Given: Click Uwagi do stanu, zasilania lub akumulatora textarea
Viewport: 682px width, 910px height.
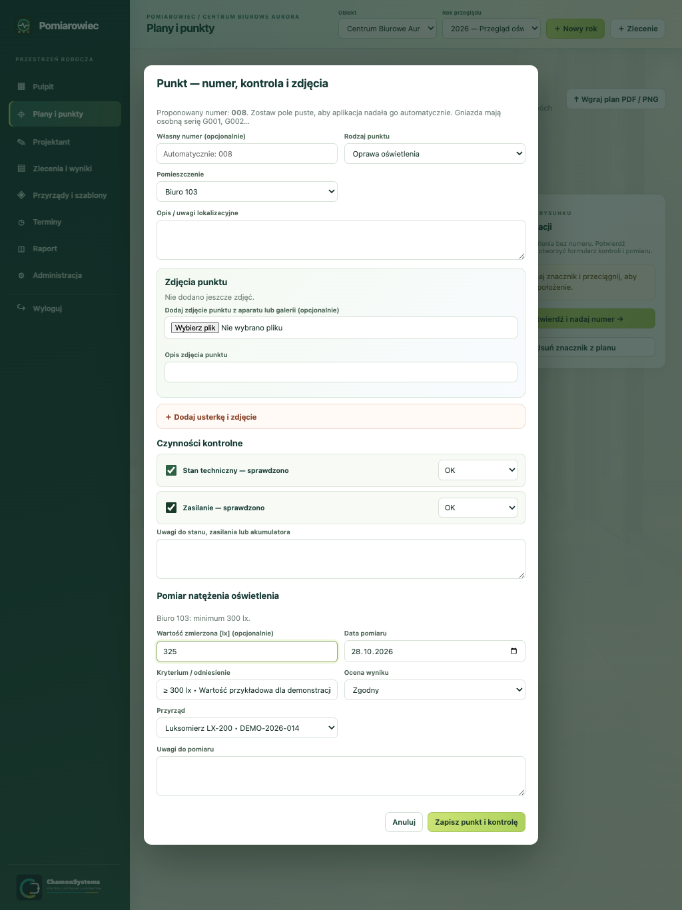Looking at the screenshot, I should (x=341, y=559).
